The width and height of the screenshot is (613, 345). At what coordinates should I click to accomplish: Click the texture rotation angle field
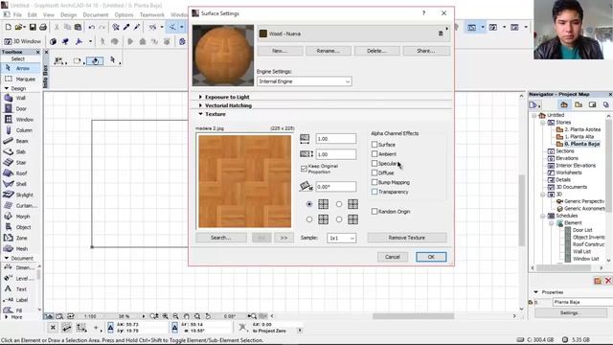(336, 187)
